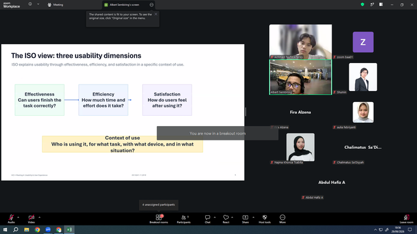Show the Participants list
Viewport: 417px width, 234px height.
click(x=184, y=219)
